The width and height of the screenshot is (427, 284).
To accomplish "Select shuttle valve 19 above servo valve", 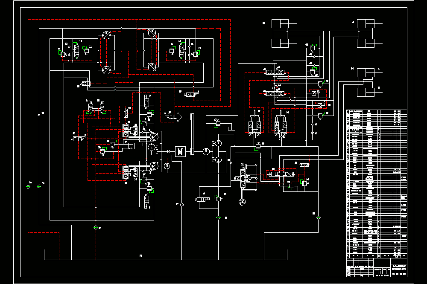I will pos(126,113).
